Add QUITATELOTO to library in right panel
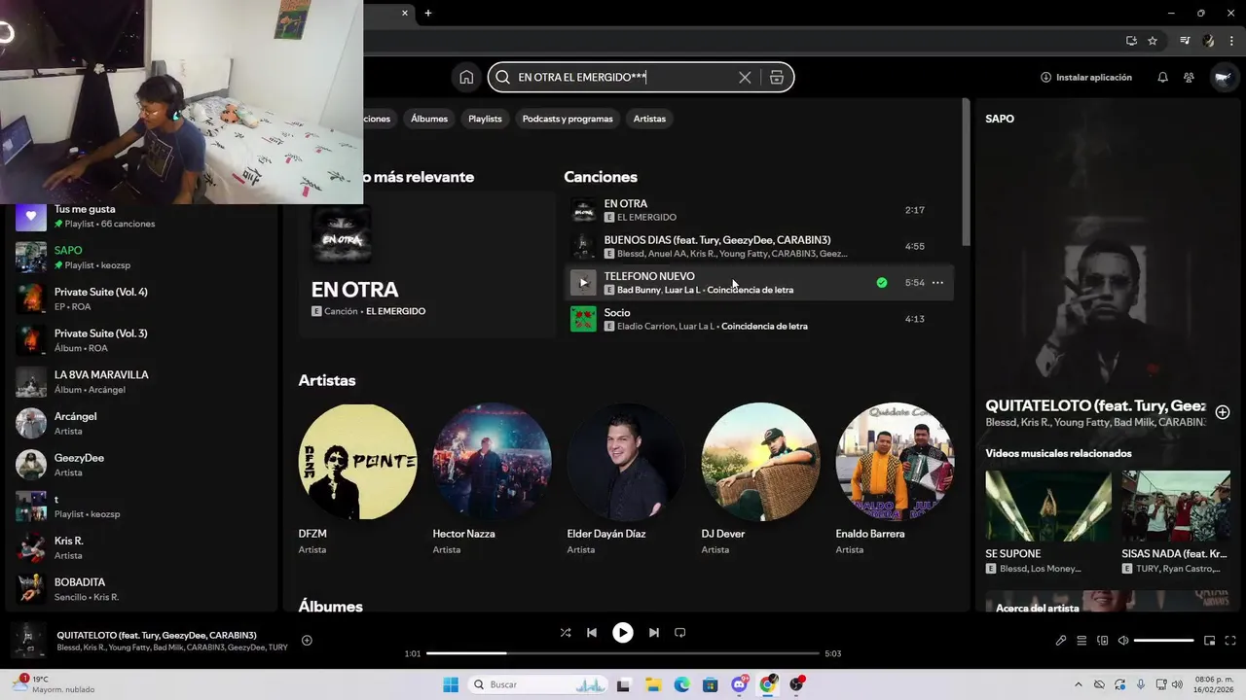 click(1223, 412)
